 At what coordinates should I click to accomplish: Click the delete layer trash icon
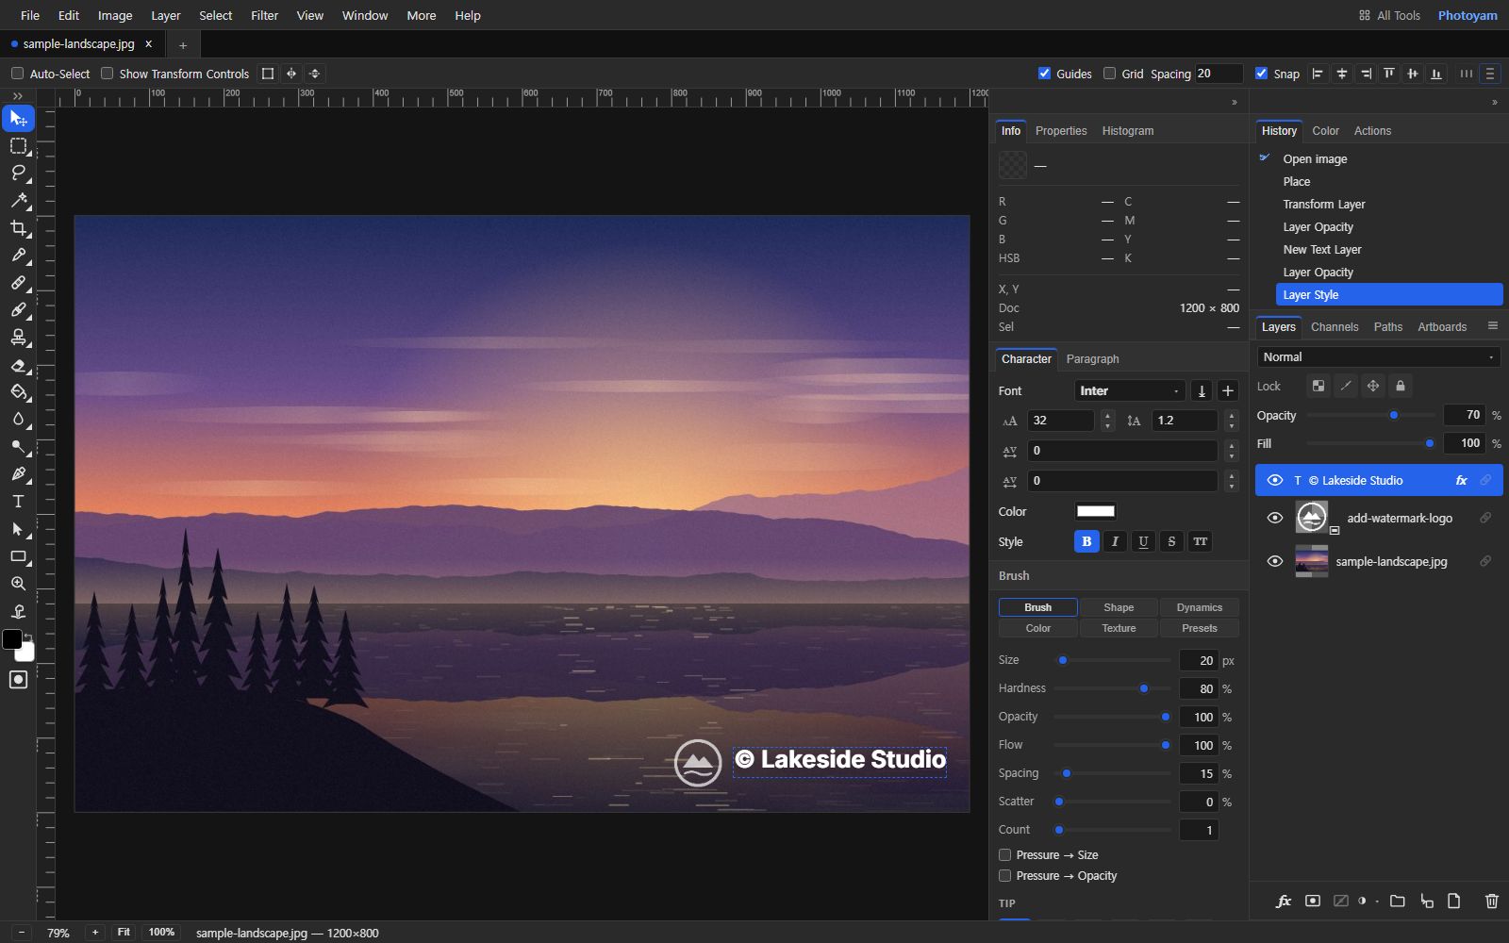[x=1491, y=902]
